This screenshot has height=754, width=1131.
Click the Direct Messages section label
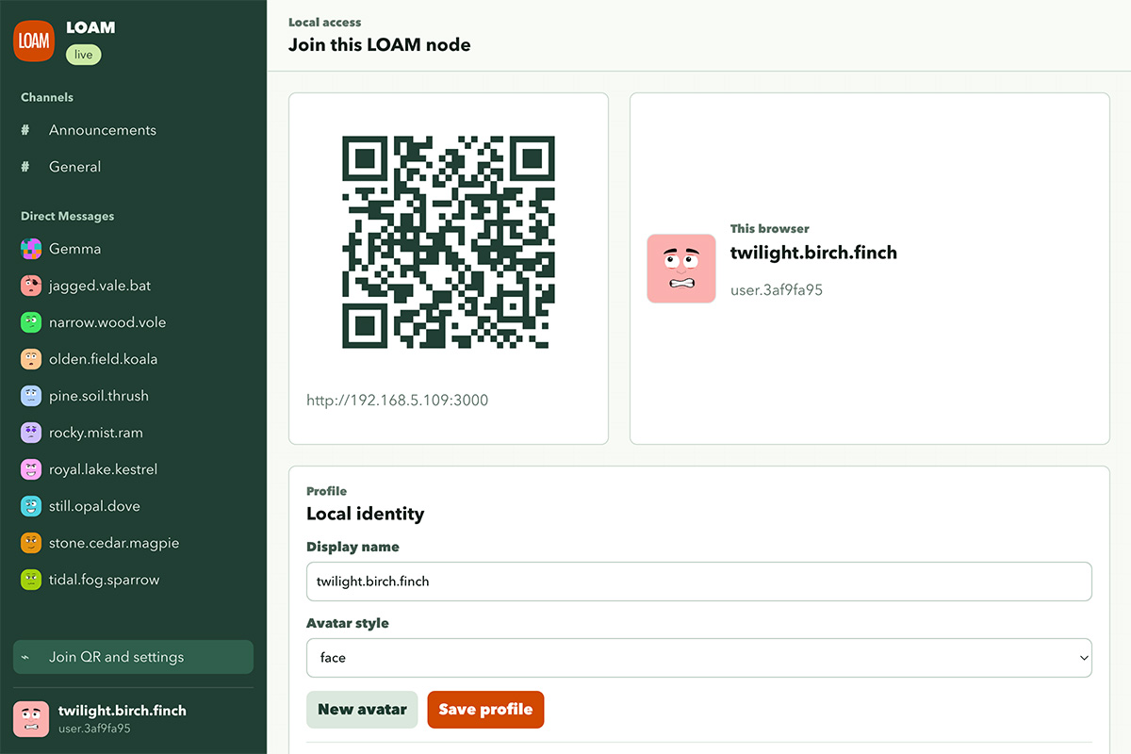coord(68,216)
